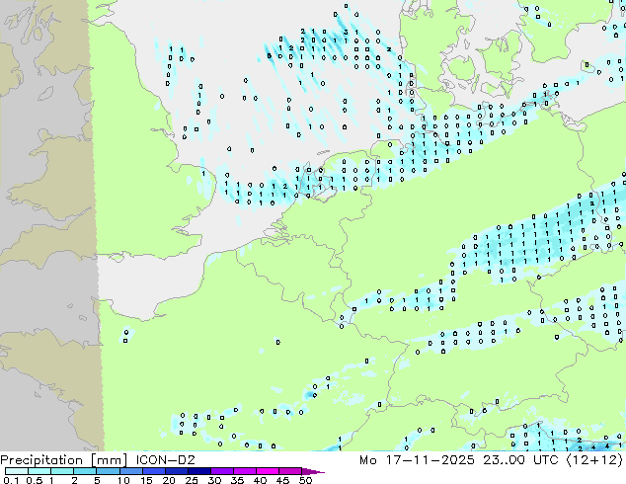Click the 35–40 mm violet legend swatch

click(244, 471)
